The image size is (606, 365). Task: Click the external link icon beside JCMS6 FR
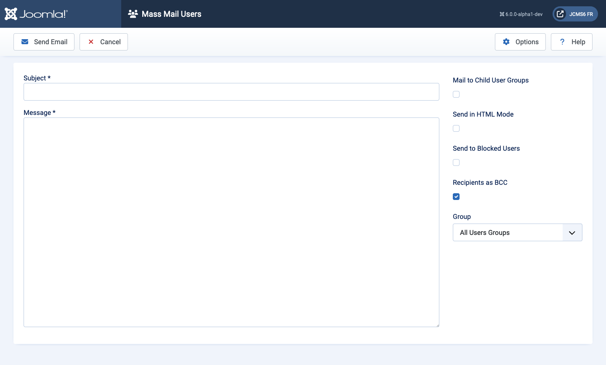[x=560, y=14]
